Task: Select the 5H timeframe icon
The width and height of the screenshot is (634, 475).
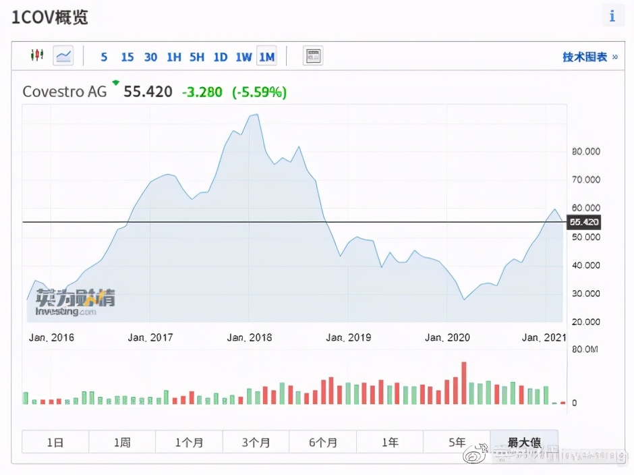Action: click(196, 57)
